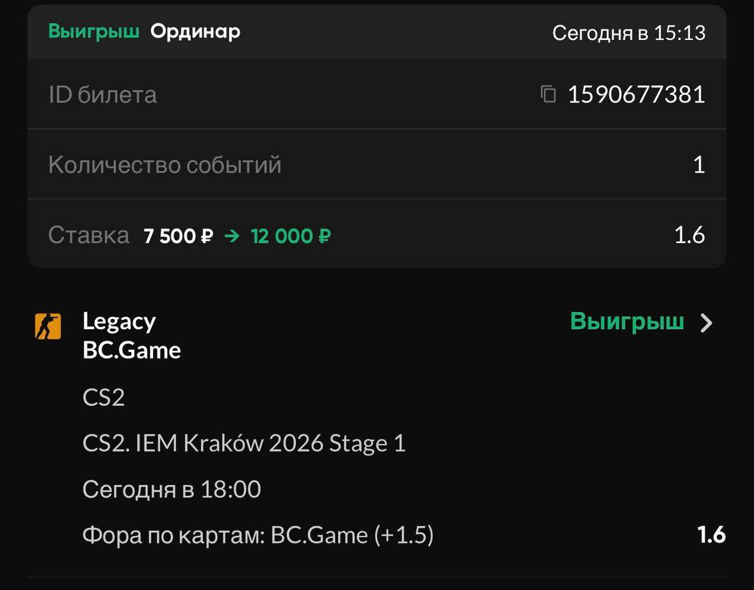This screenshot has height=590, width=754.
Task: Click the Количество событий row label
Action: click(x=165, y=165)
